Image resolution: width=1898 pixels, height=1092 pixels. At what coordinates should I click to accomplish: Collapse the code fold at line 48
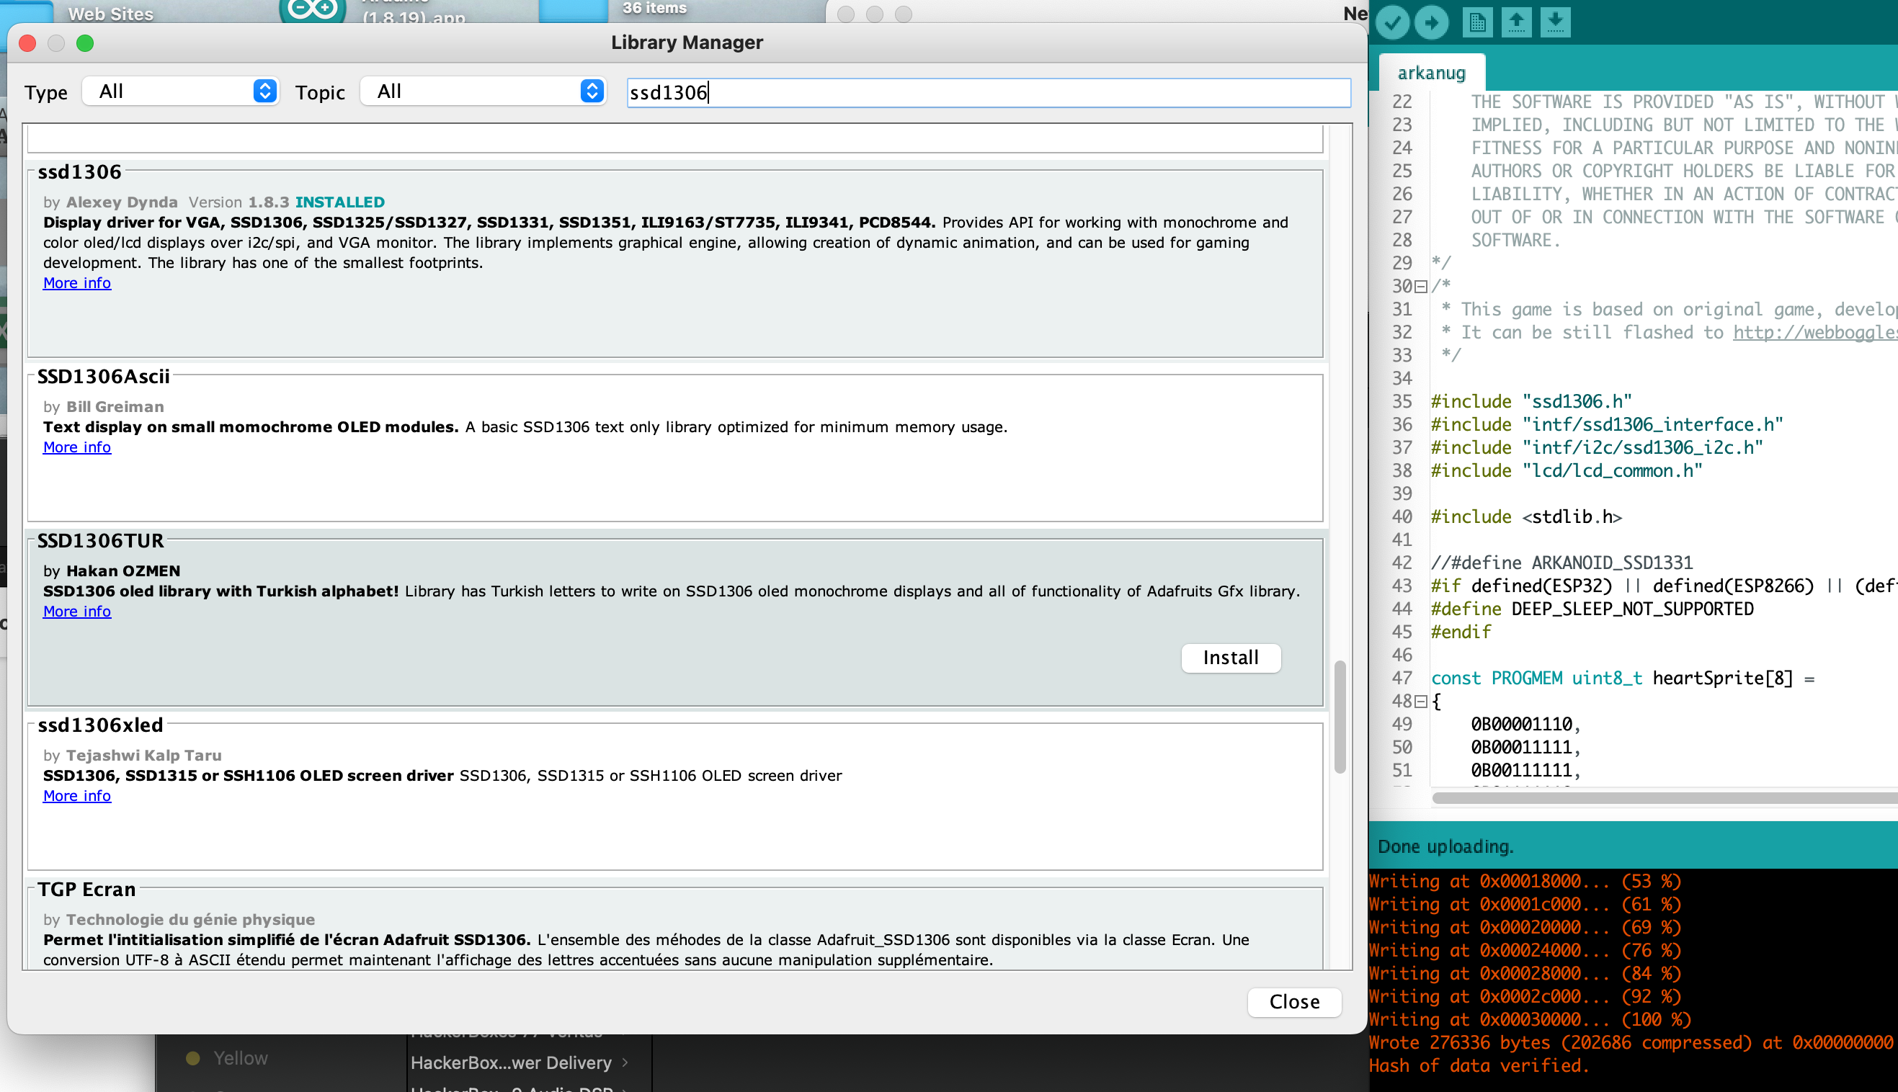click(1420, 702)
